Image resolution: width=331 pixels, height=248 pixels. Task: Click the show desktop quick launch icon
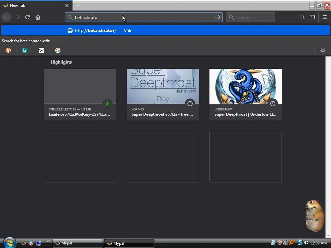click(x=39, y=243)
